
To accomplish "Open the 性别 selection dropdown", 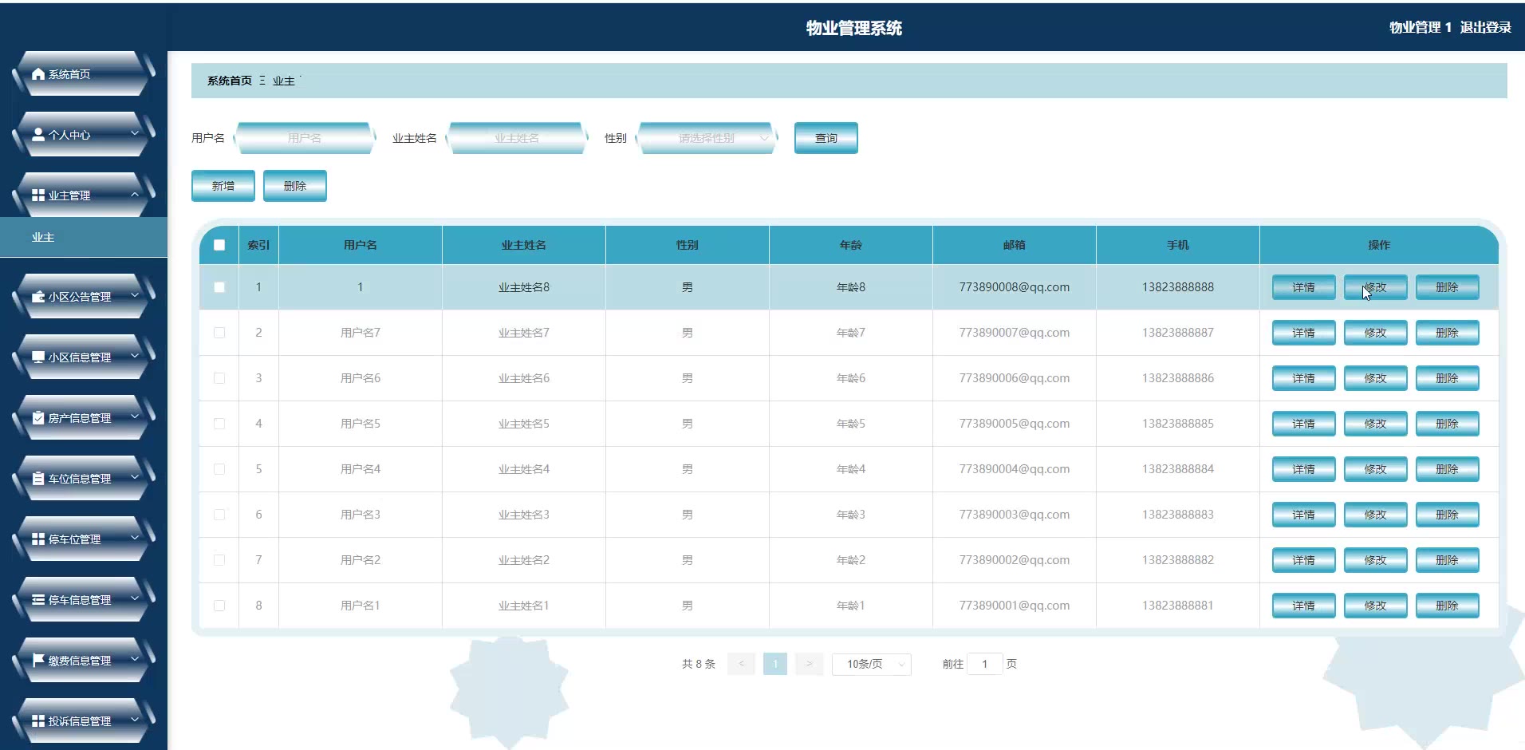I will tap(707, 138).
